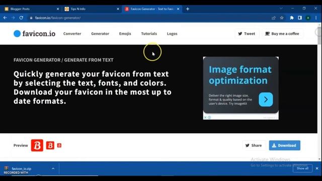Open the Tutorials menu item
This screenshot has height=181, width=322.
[x=149, y=34]
